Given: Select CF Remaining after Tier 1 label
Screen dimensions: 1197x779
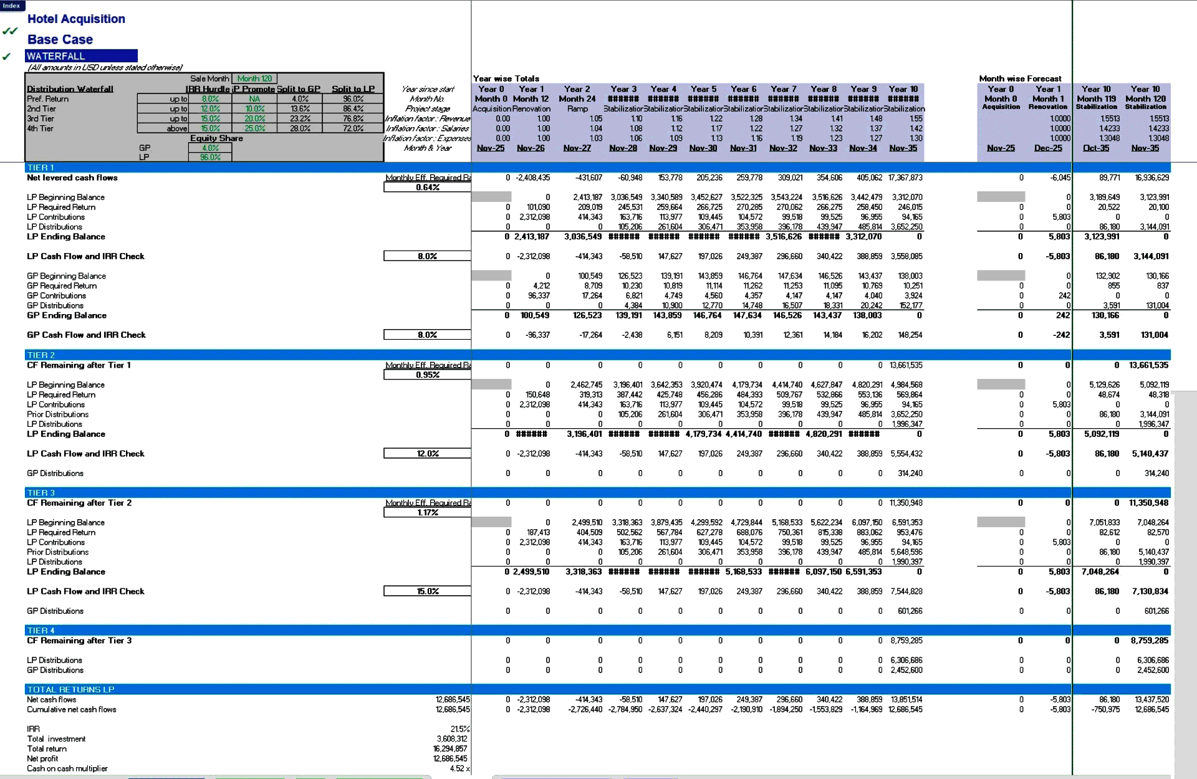Looking at the screenshot, I should pos(79,365).
